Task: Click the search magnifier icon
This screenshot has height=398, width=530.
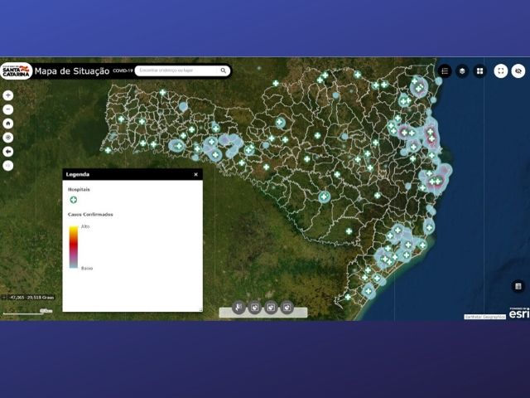Action: (224, 71)
